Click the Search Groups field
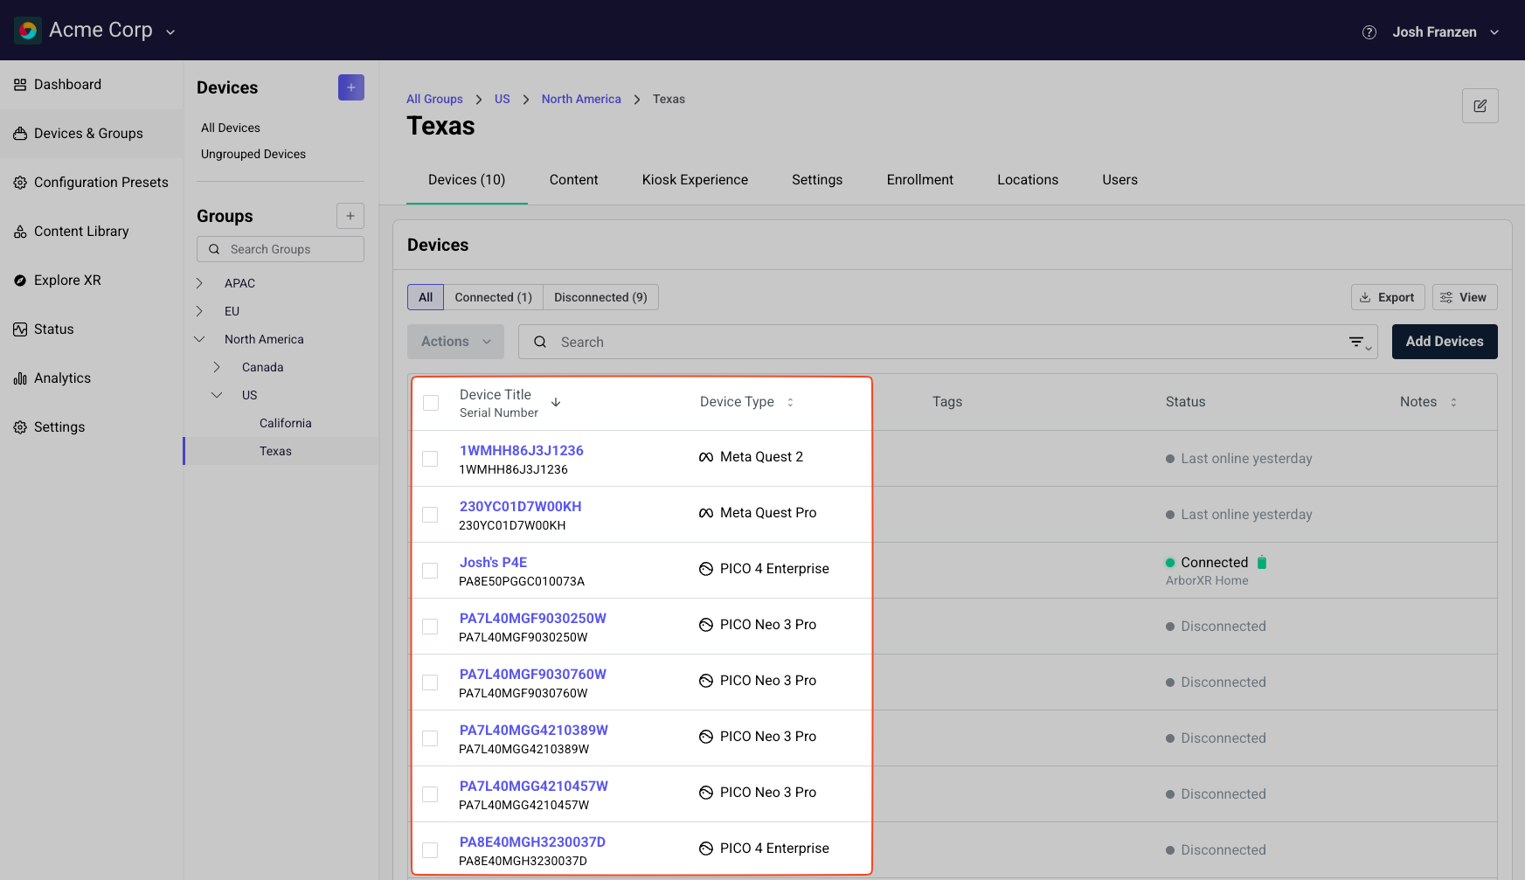This screenshot has height=880, width=1525. [281, 249]
